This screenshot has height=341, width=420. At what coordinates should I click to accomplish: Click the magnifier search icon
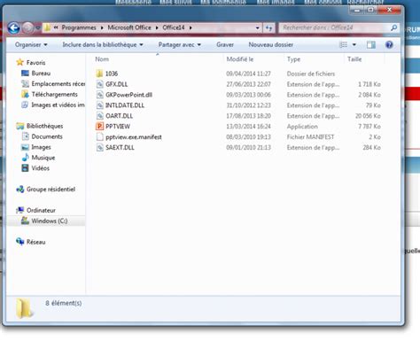click(x=393, y=27)
